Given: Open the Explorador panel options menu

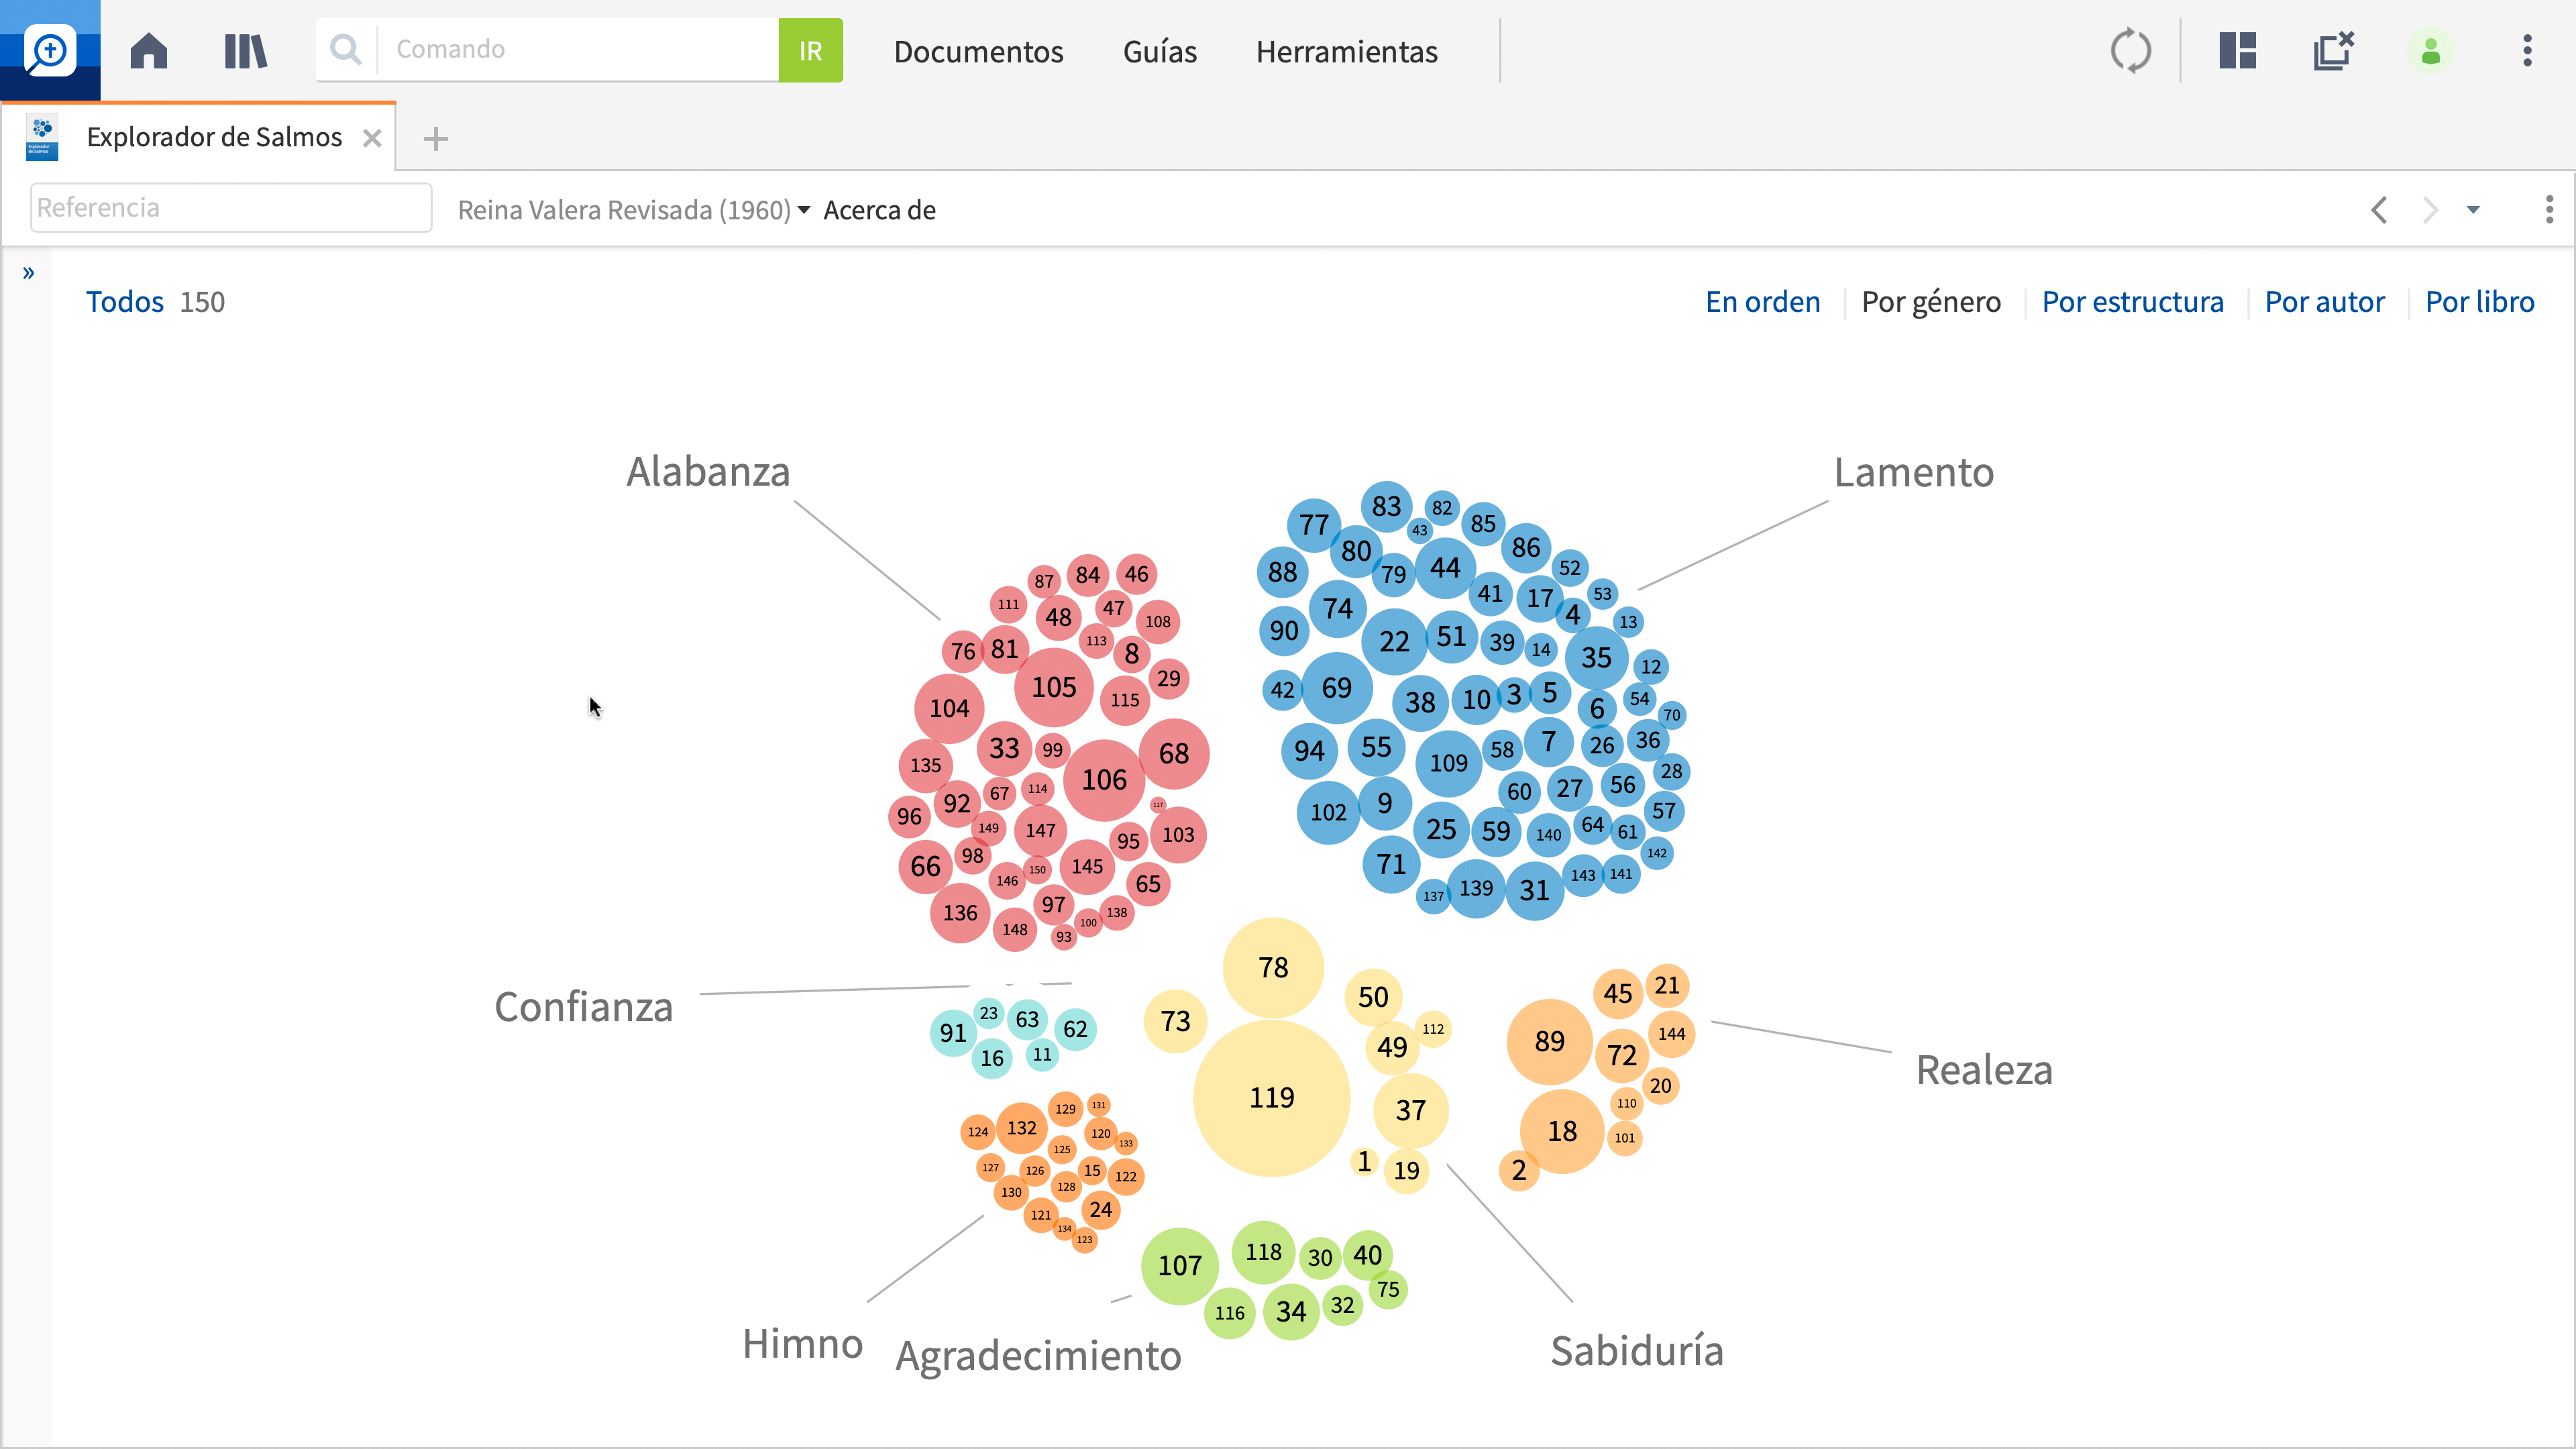Looking at the screenshot, I should [2549, 209].
